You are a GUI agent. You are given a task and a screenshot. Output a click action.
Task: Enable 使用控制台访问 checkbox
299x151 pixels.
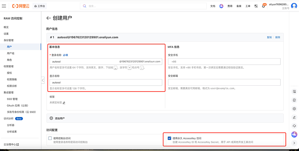(x=50, y=138)
